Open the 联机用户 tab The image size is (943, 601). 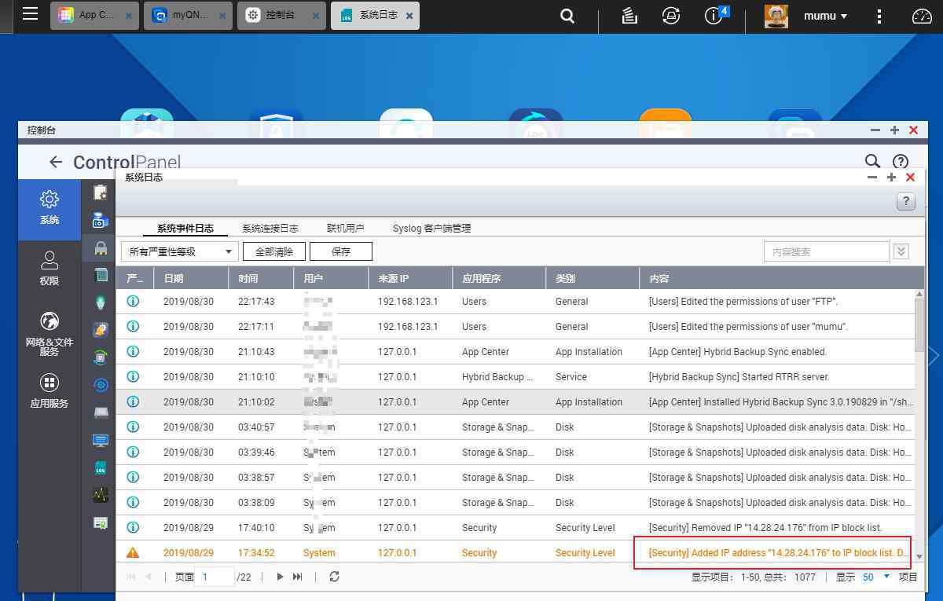(346, 229)
